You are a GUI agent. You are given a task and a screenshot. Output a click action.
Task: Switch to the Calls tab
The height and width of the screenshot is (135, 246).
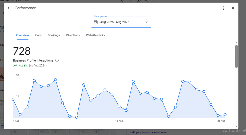tap(38, 35)
